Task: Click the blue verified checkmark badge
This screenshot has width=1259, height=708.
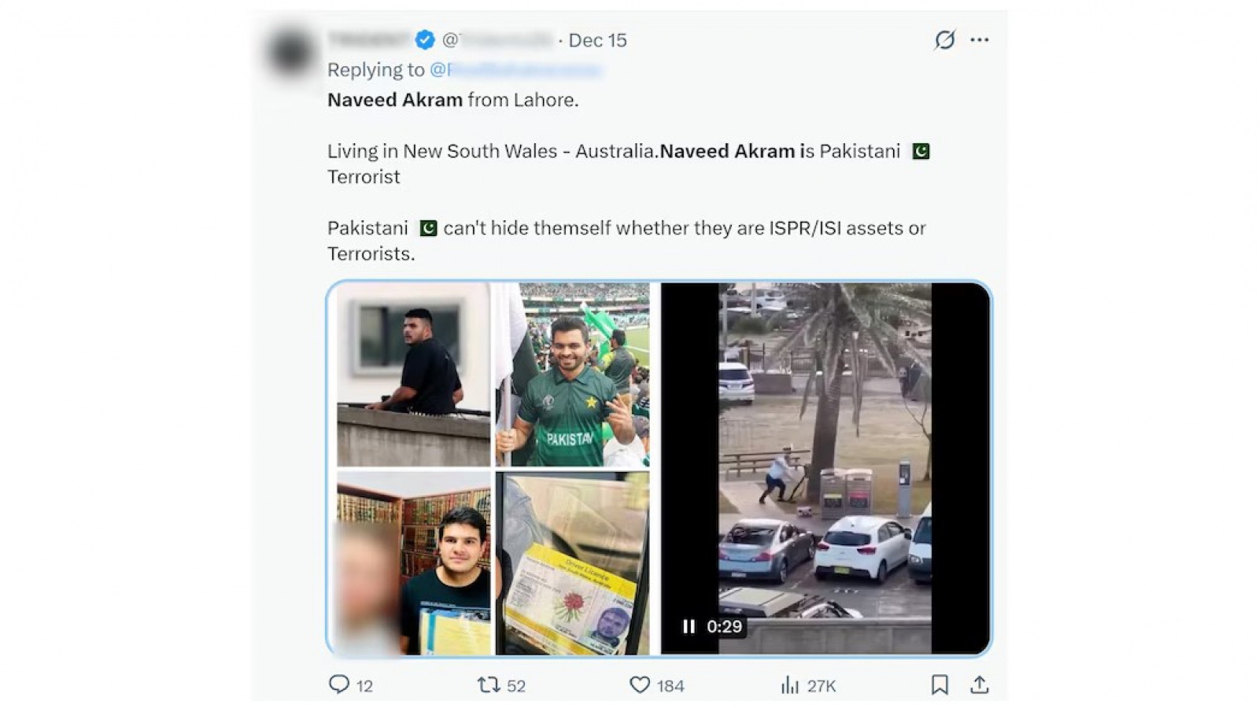Action: (x=425, y=39)
